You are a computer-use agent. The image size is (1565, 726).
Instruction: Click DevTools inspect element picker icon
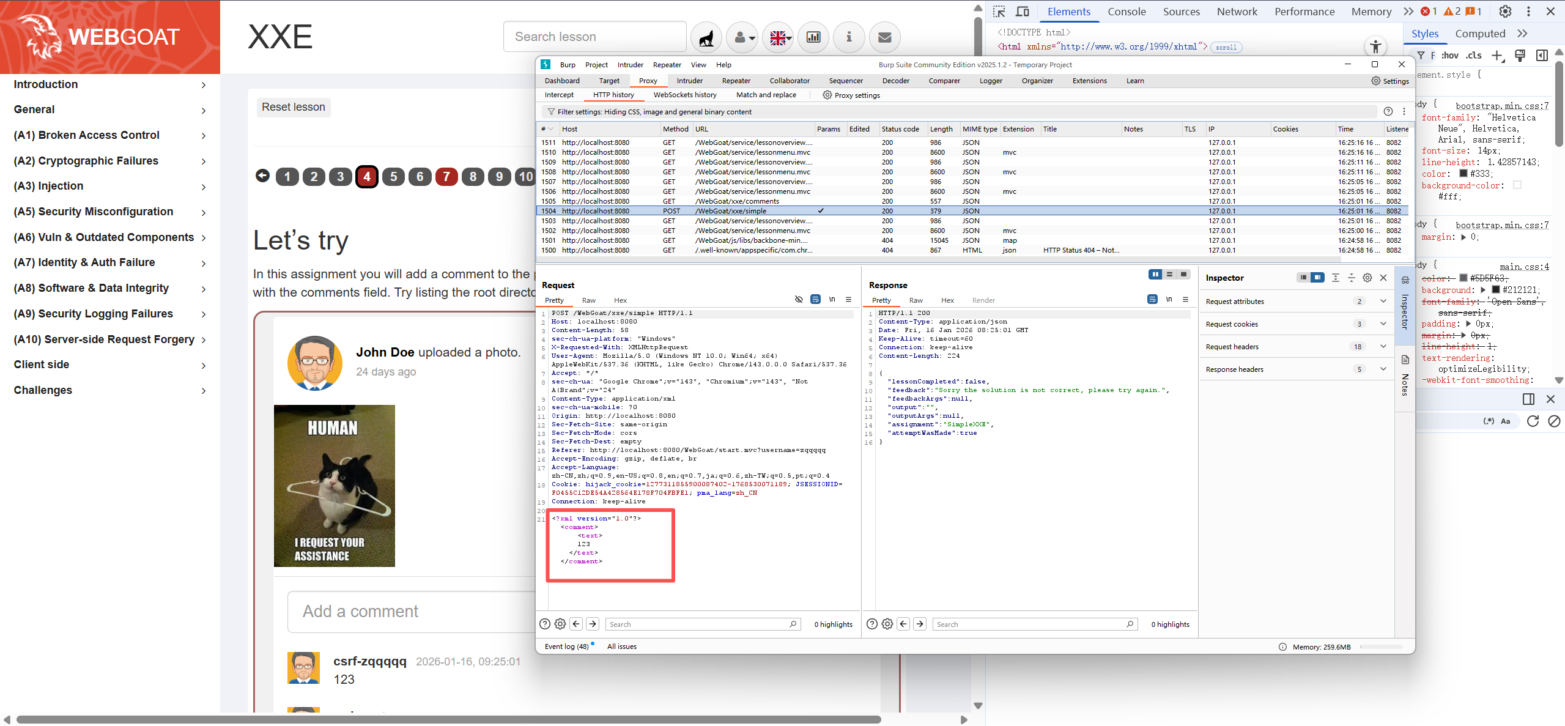click(999, 12)
